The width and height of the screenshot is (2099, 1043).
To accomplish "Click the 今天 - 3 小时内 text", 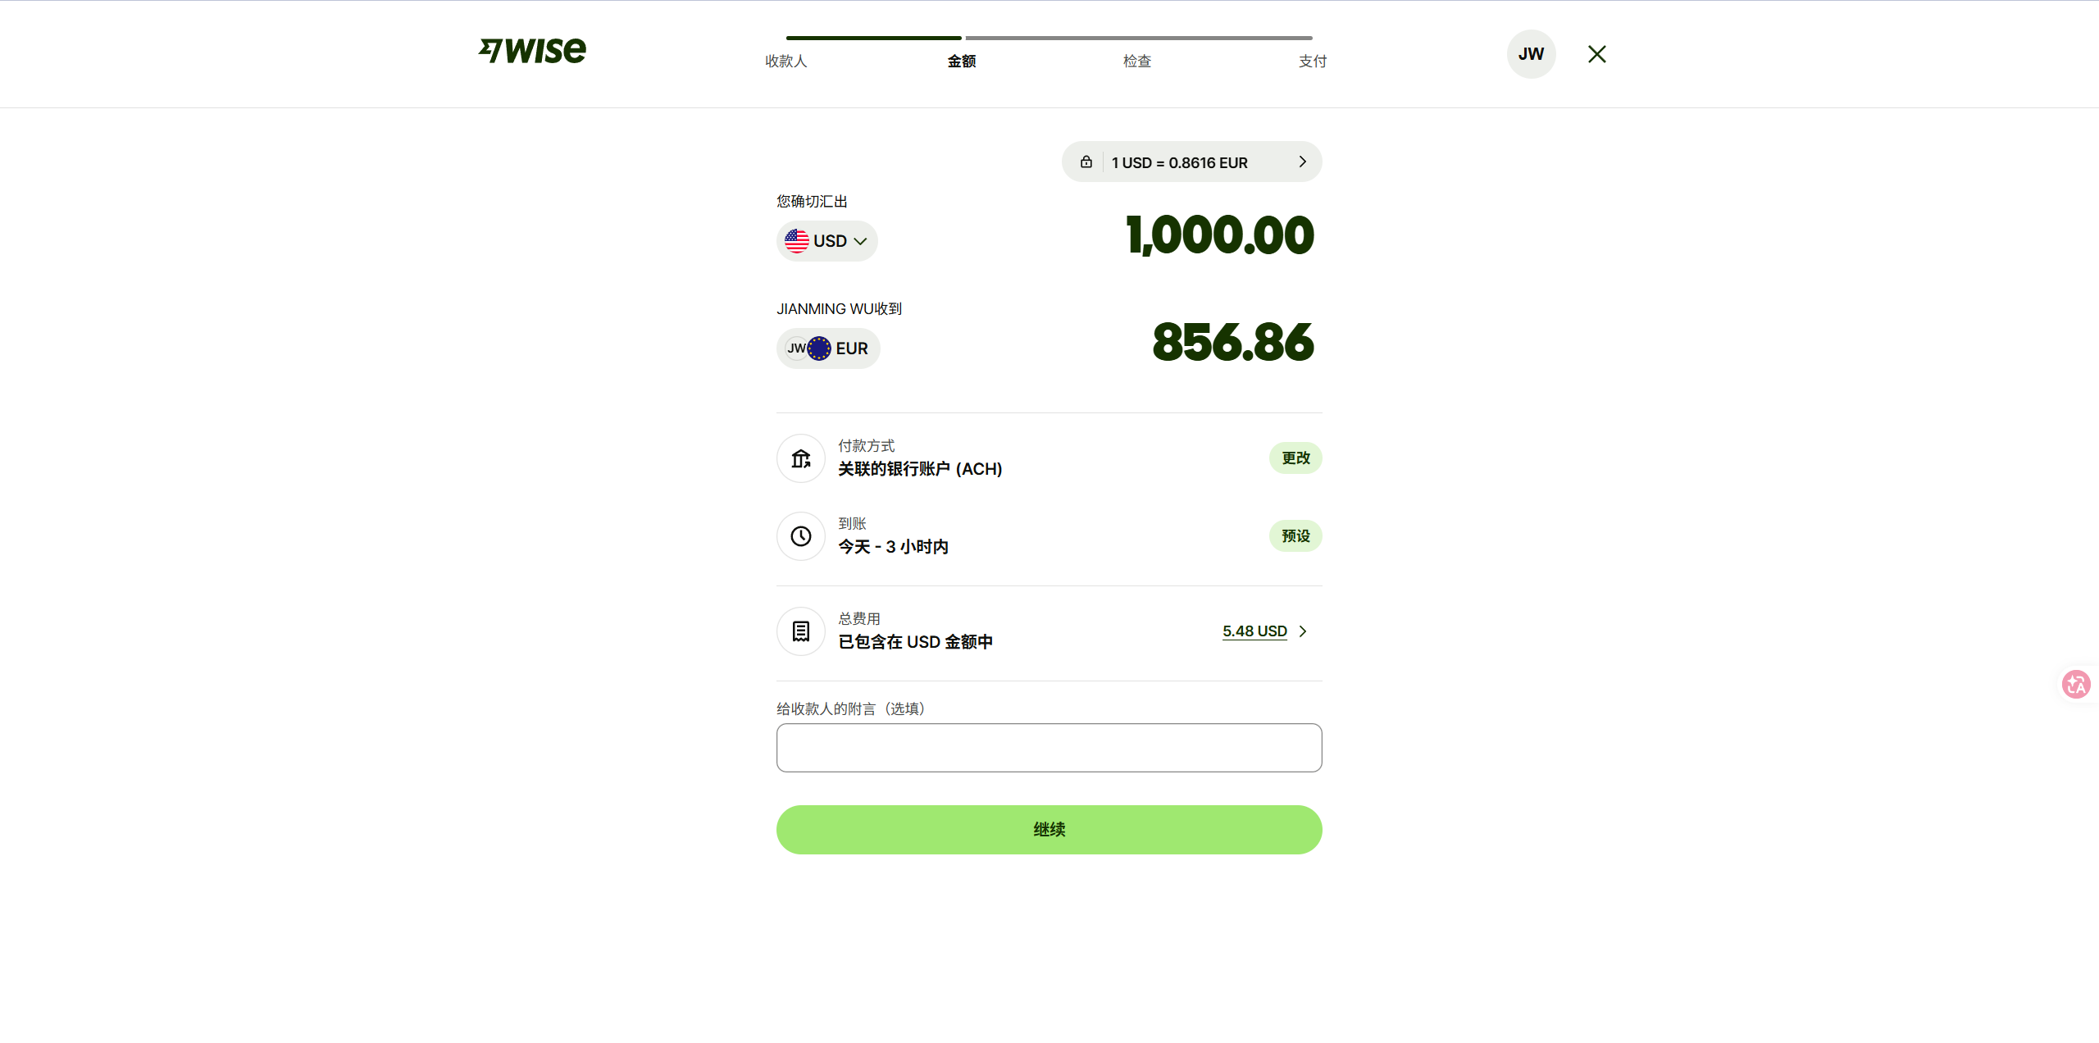I will [x=893, y=547].
